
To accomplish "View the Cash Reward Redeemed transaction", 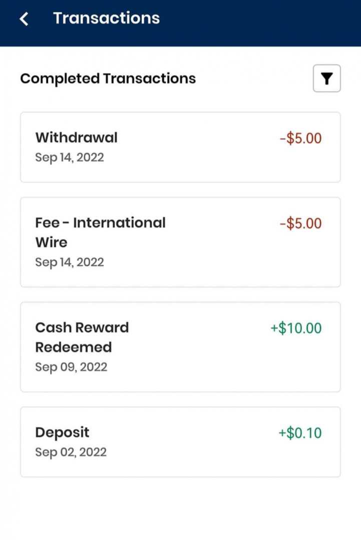I will click(180, 347).
